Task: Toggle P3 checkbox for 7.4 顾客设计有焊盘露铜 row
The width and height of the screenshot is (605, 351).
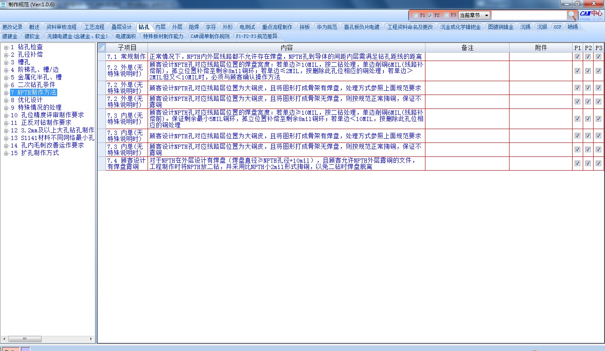Action: click(598, 164)
